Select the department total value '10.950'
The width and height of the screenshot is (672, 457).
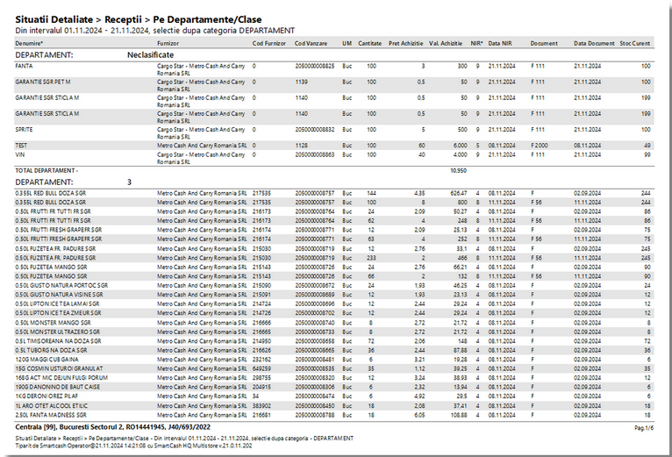(x=459, y=171)
